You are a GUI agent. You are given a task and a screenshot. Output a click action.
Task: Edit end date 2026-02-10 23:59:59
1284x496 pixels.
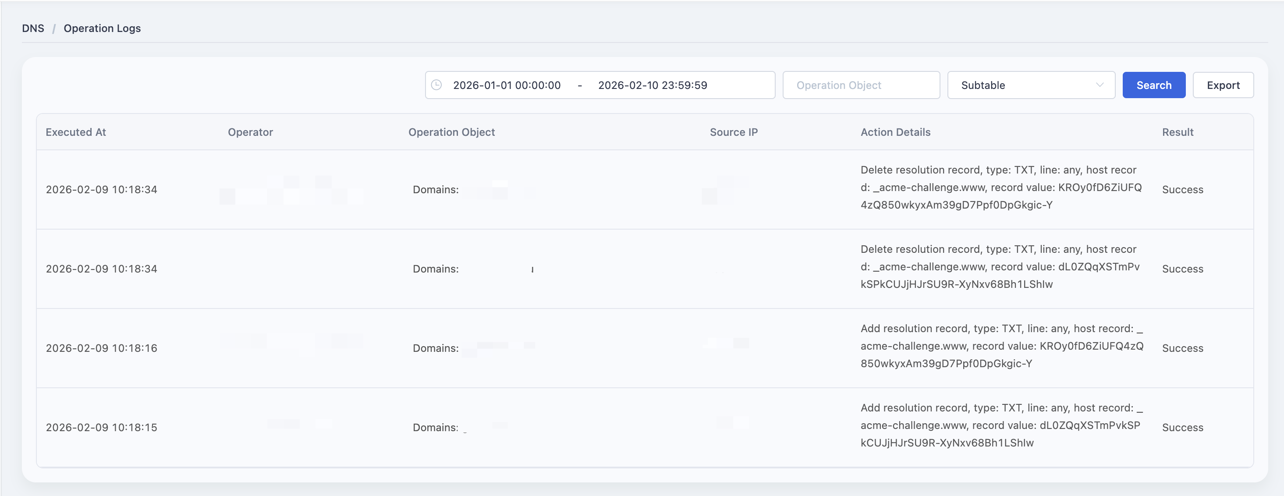[x=652, y=85]
